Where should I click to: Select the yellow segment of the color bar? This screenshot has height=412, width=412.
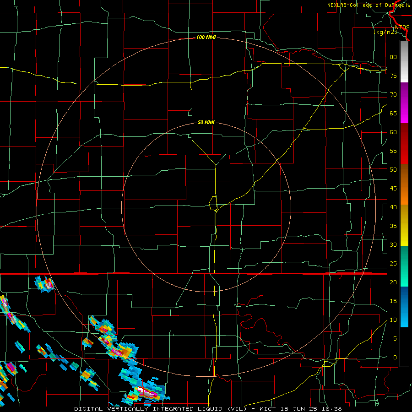pos(404,225)
